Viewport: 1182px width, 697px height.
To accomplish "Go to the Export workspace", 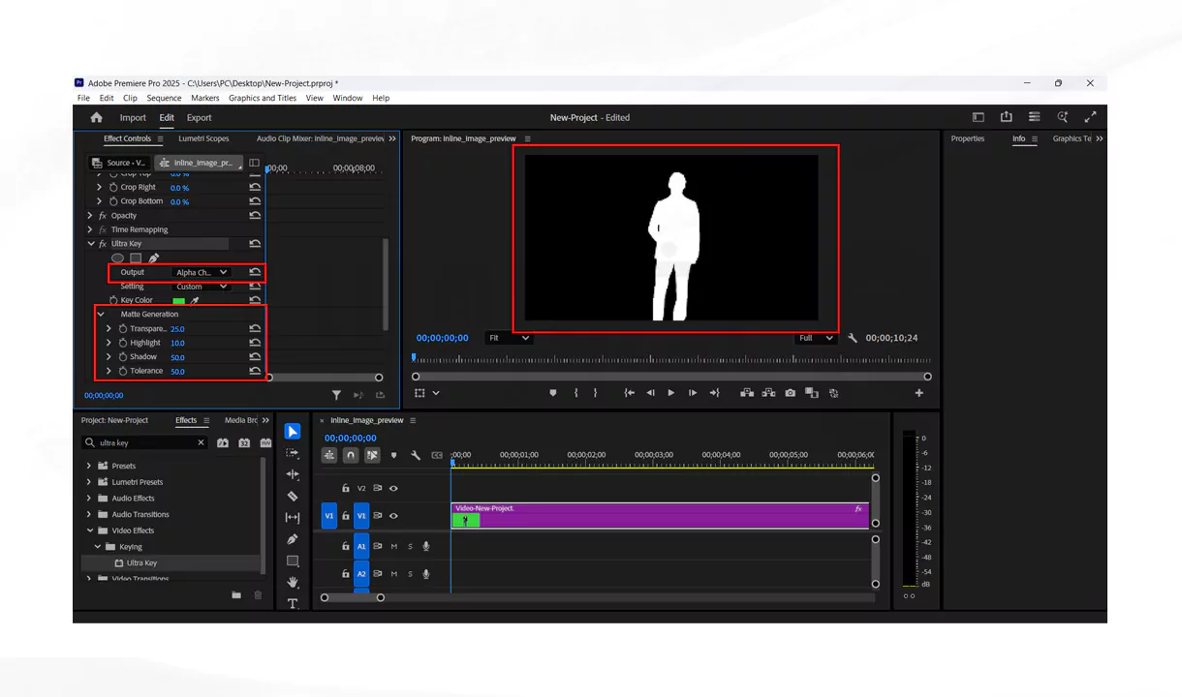I will tap(200, 118).
